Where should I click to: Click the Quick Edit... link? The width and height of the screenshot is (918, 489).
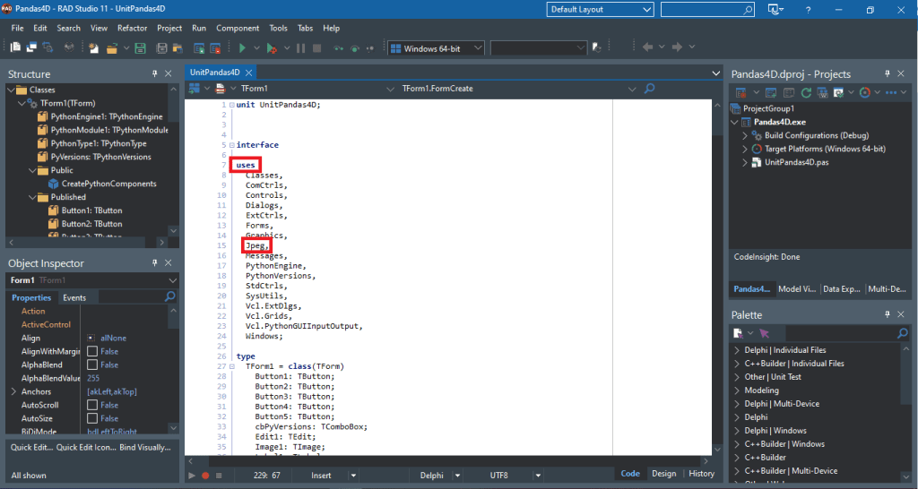click(31, 447)
